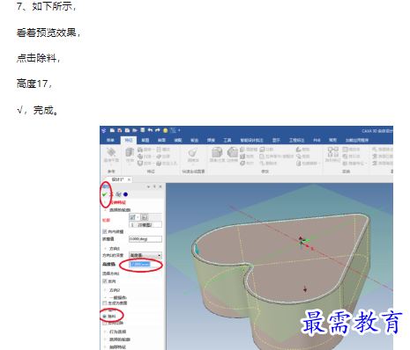The width and height of the screenshot is (410, 350).
Task: Click the 拉伸 extrude tool in the ribbon
Action: pyautogui.click(x=130, y=156)
